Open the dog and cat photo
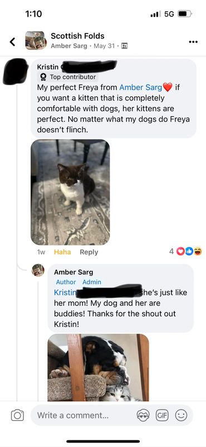This screenshot has height=447, width=206. coord(99,367)
